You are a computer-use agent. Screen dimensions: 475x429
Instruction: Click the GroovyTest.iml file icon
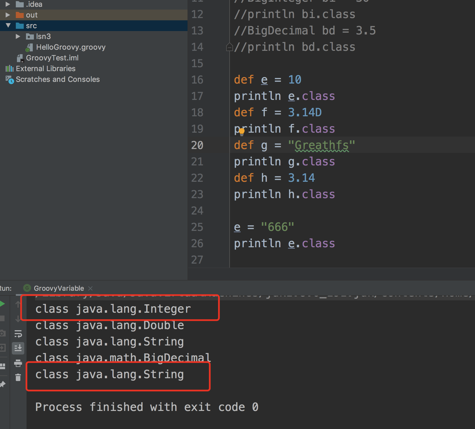click(20, 58)
